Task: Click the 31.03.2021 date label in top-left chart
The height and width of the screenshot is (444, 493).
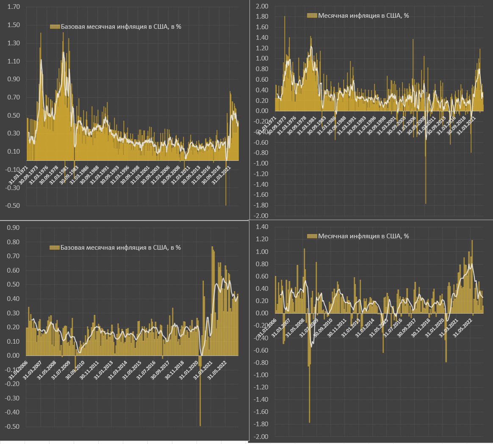Action: pyautogui.click(x=221, y=175)
